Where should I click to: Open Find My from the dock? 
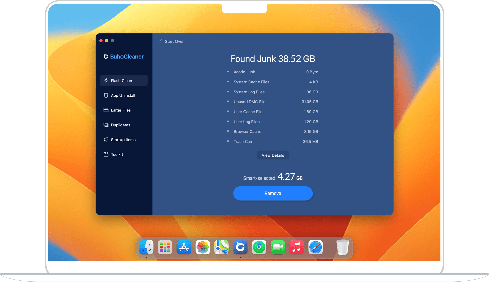(x=259, y=247)
